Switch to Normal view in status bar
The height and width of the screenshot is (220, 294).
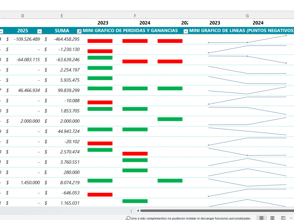(x=261, y=218)
